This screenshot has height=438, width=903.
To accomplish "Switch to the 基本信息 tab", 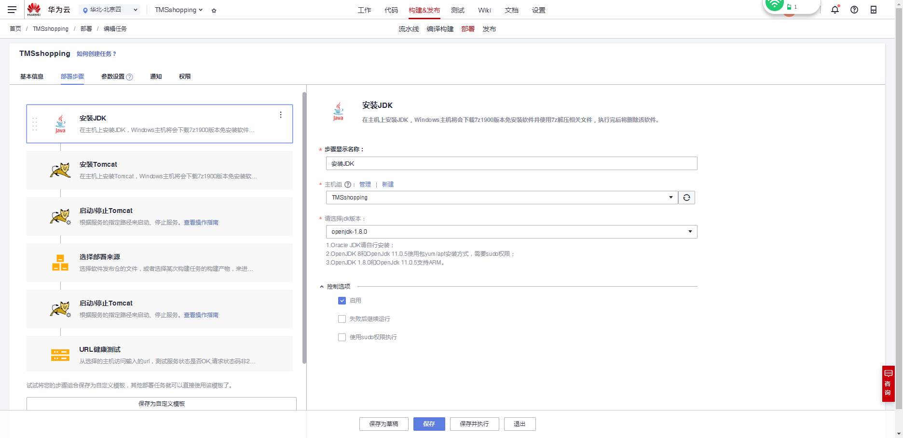I will tap(32, 77).
